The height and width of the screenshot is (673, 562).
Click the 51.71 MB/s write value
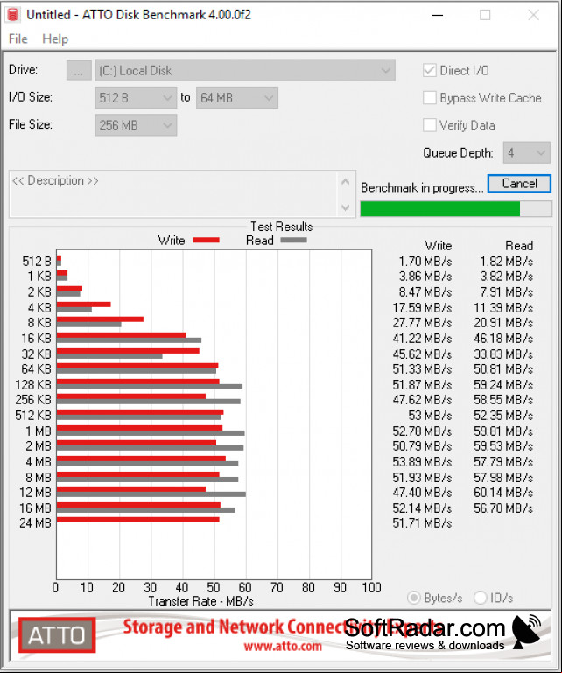coord(422,523)
